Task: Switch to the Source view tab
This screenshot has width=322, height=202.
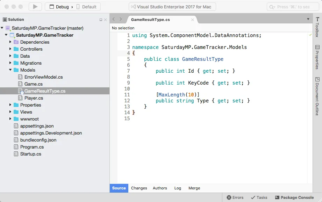Action: (x=119, y=188)
